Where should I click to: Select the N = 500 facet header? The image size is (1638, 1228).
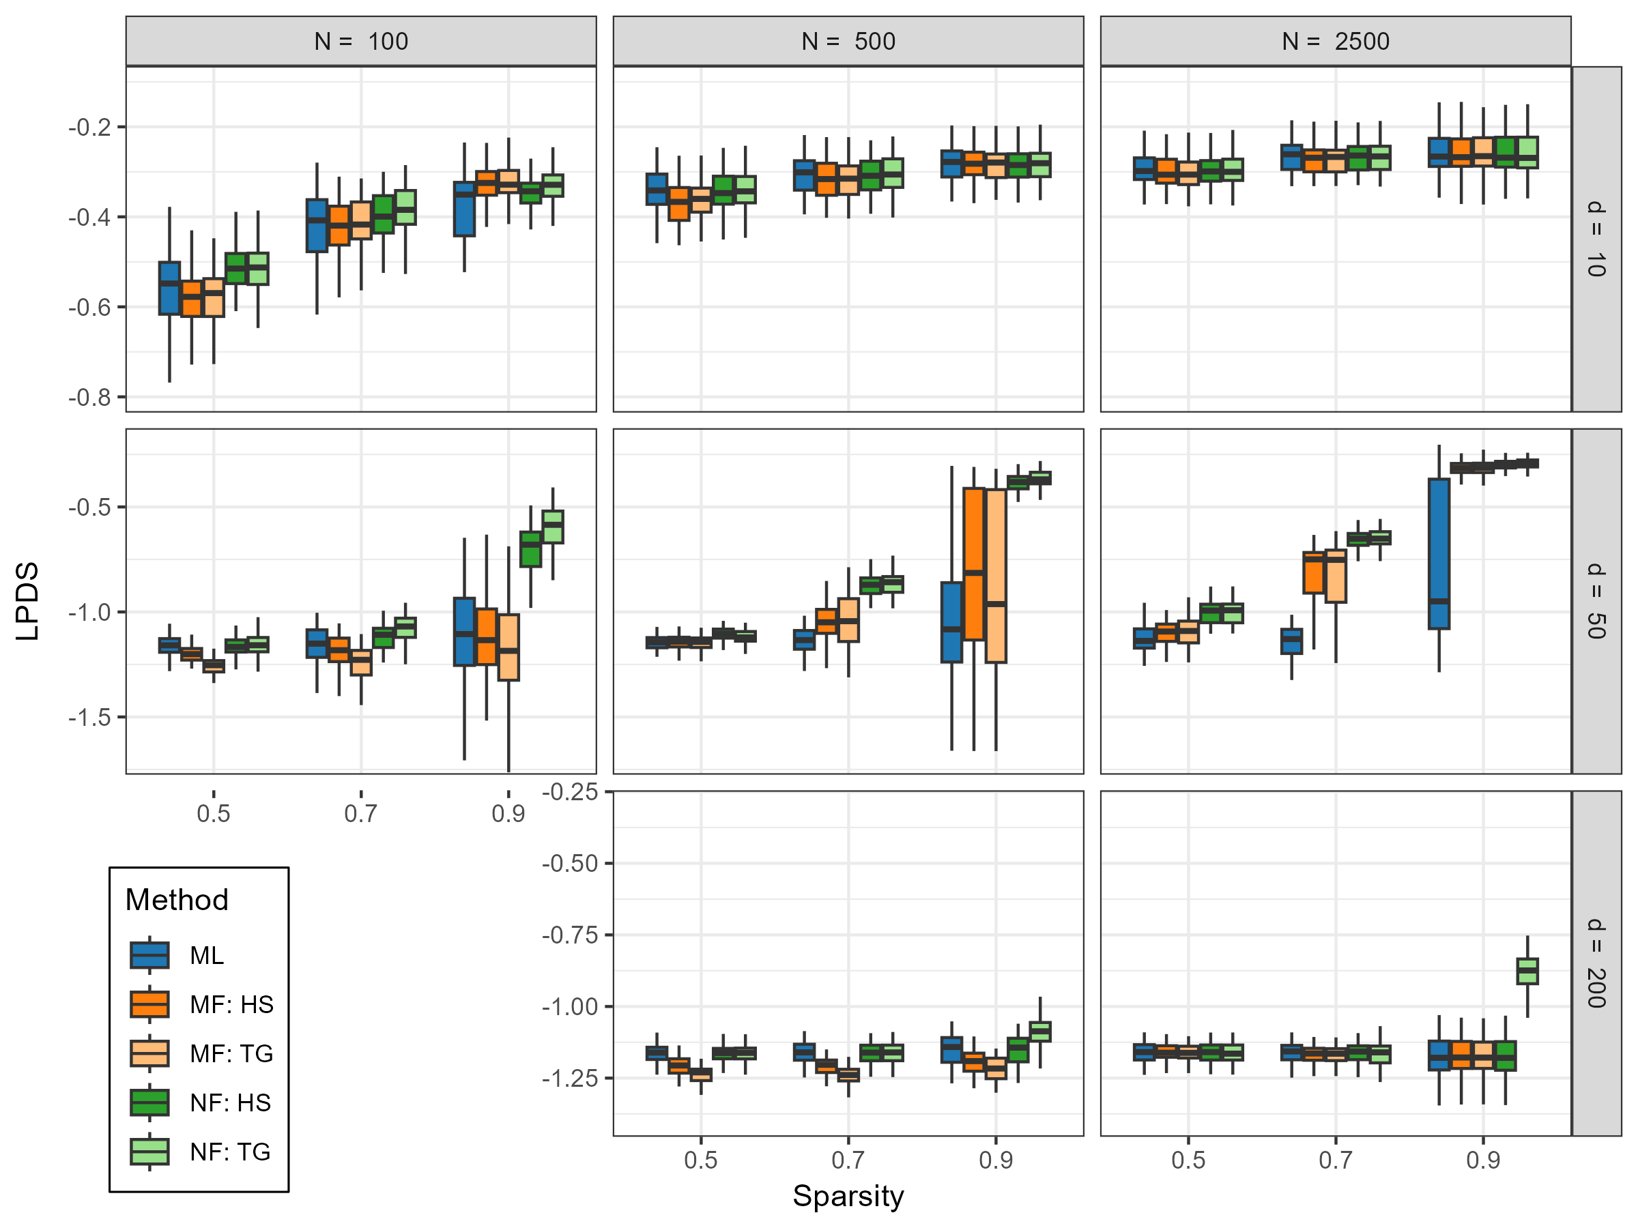848,42
